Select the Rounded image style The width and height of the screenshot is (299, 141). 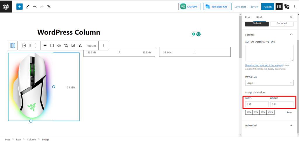coord(282,23)
